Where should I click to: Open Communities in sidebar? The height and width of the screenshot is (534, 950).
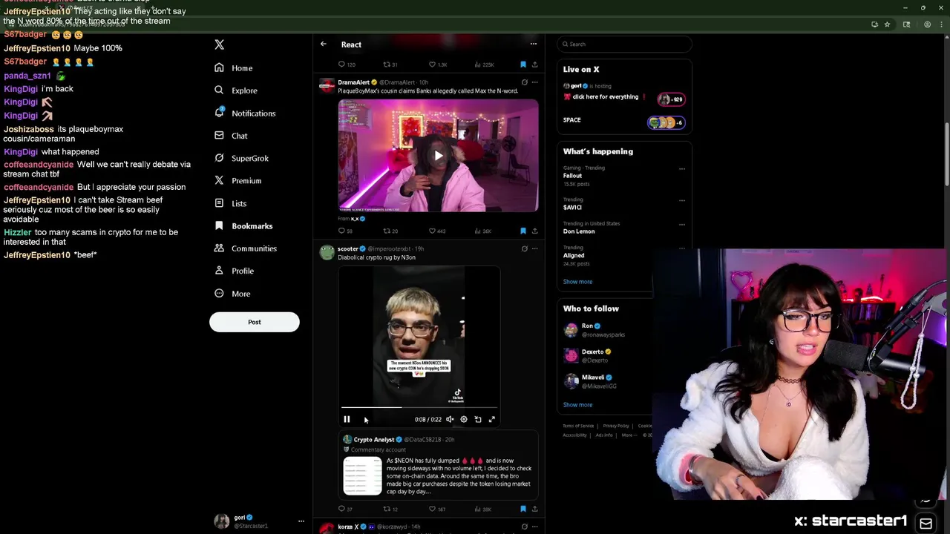tap(245, 248)
